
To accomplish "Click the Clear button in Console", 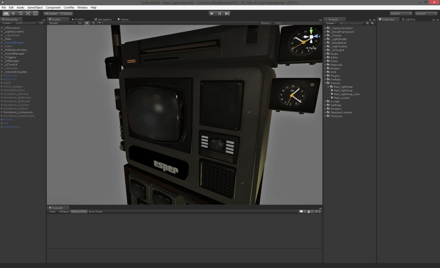I will pos(52,211).
